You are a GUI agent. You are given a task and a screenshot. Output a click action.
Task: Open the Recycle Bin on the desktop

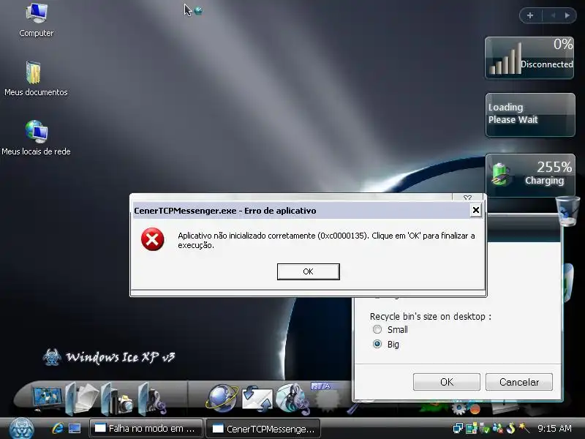[567, 211]
